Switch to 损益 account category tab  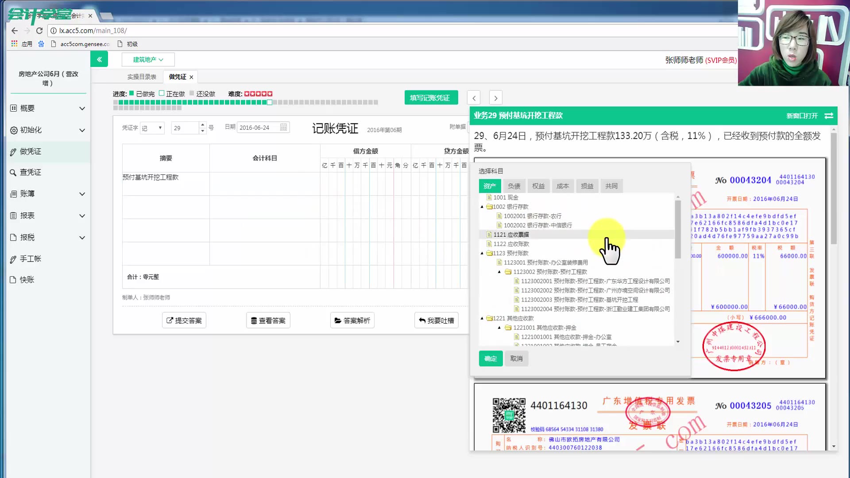pyautogui.click(x=587, y=186)
